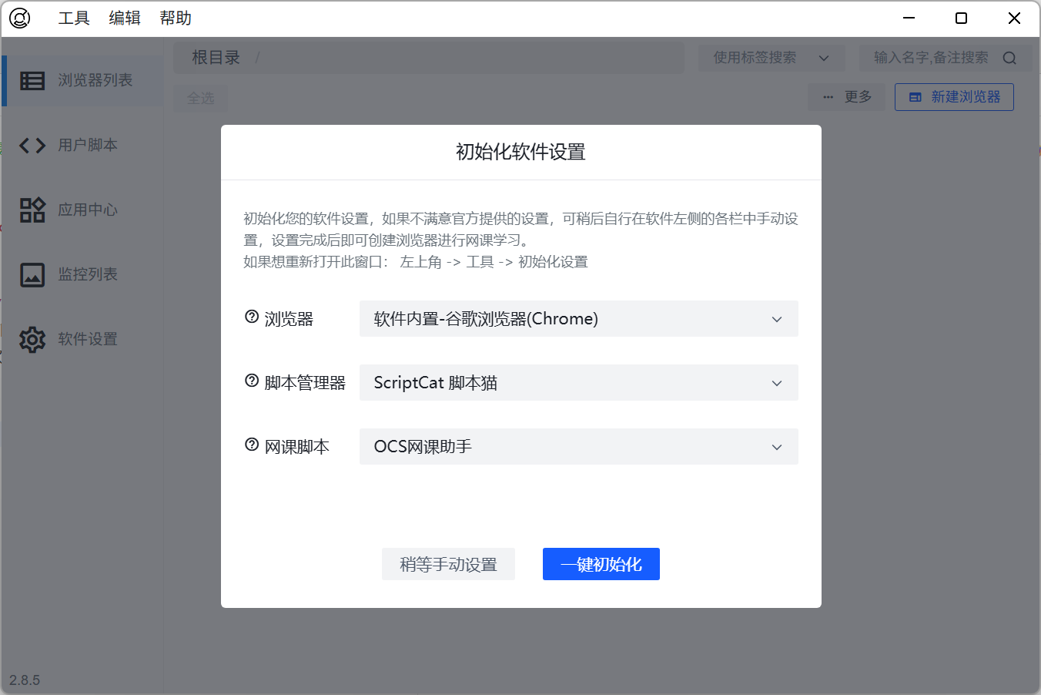1041x695 pixels.
Task: Click the 初始化软件设置 dialog title
Action: [x=520, y=152]
